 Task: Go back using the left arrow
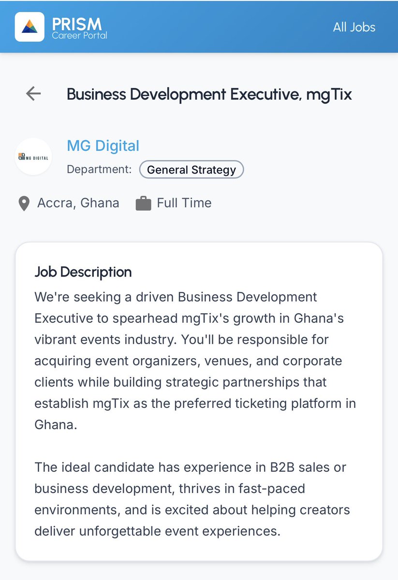(33, 93)
